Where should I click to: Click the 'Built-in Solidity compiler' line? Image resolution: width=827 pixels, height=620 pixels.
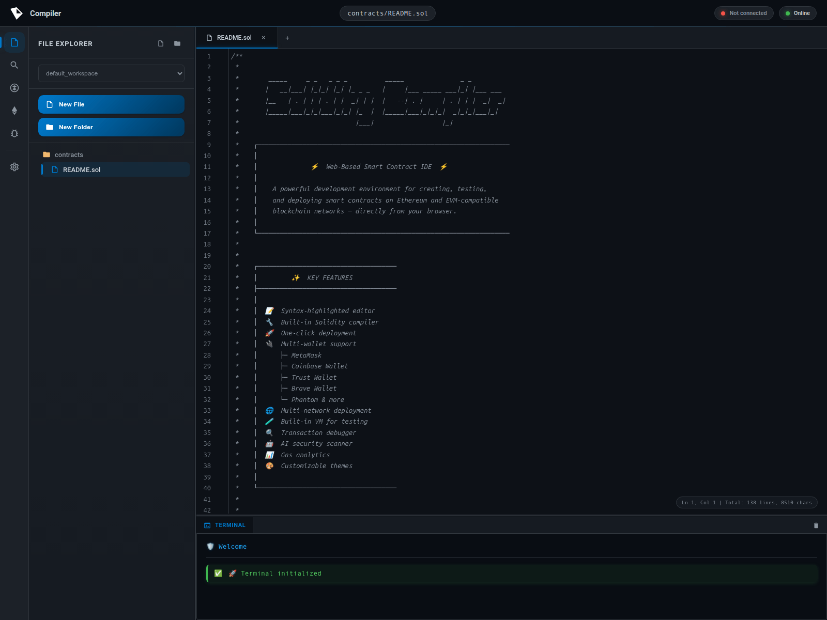pyautogui.click(x=330, y=322)
